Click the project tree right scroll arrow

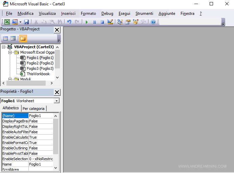pos(52,83)
